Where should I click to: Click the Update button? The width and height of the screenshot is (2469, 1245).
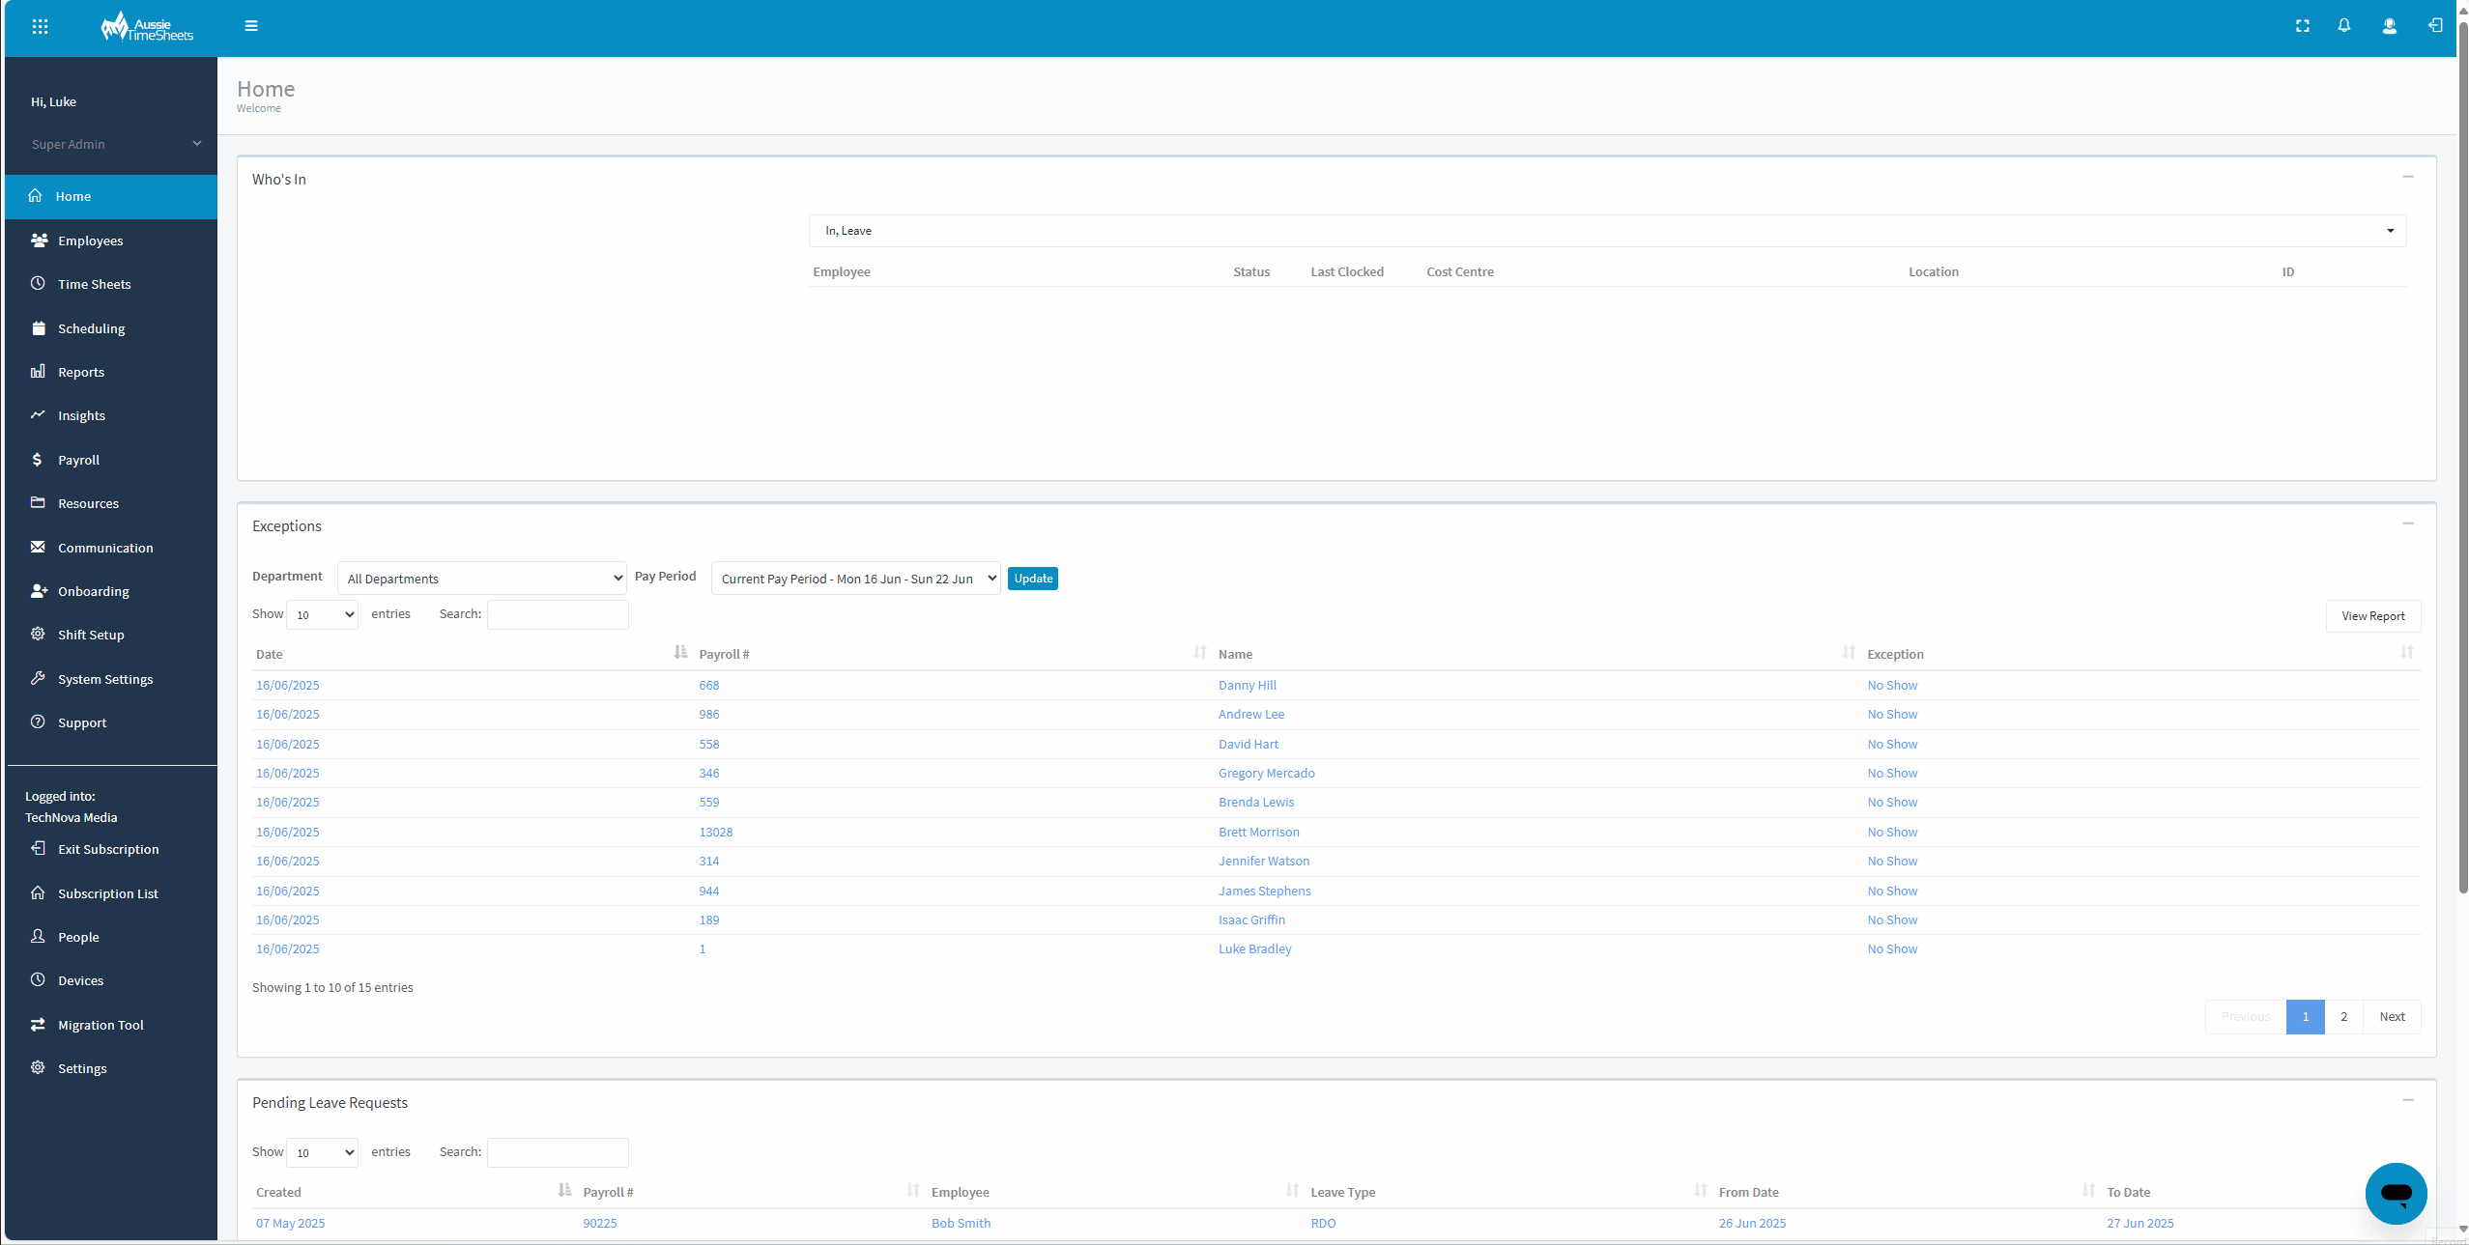(x=1032, y=578)
